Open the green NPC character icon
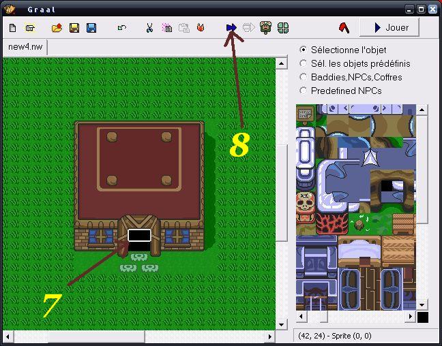 [265, 28]
